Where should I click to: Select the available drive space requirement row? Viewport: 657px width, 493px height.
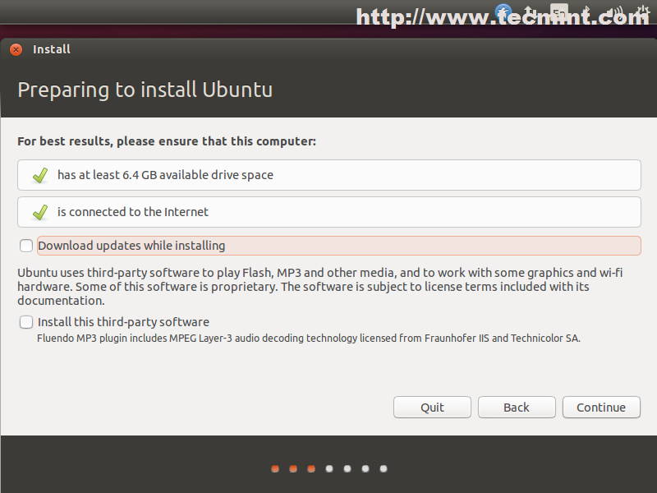328,175
